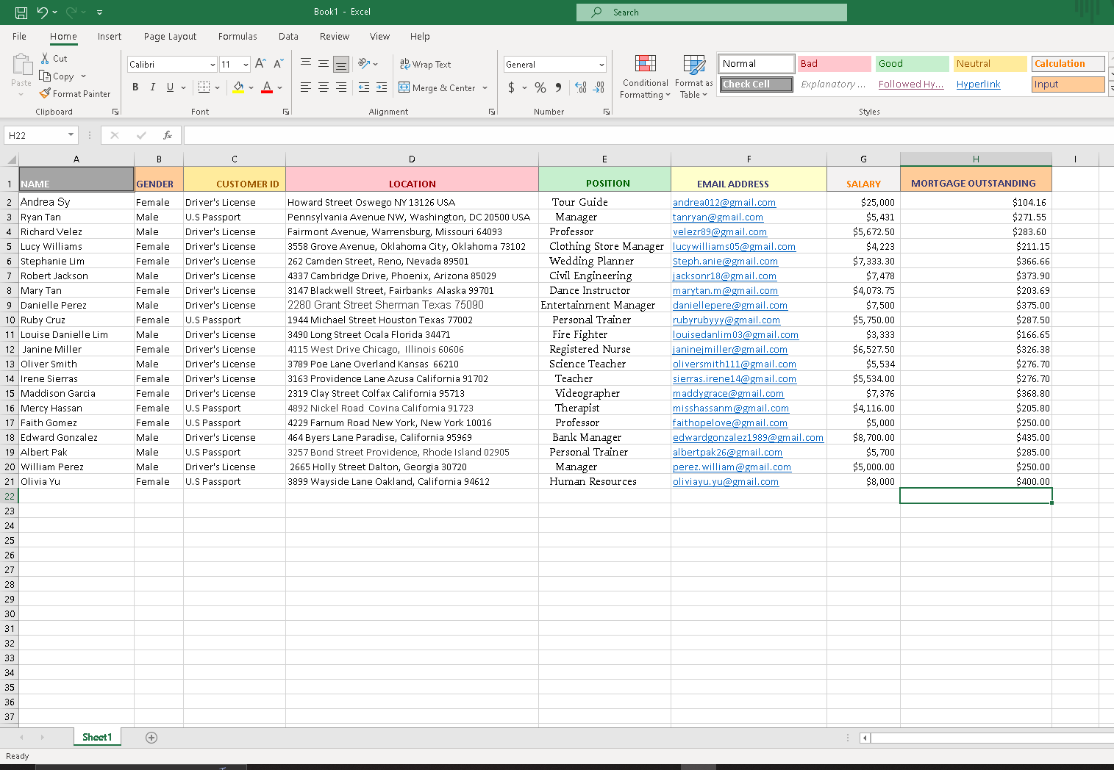Click the Search box in title bar

point(712,12)
